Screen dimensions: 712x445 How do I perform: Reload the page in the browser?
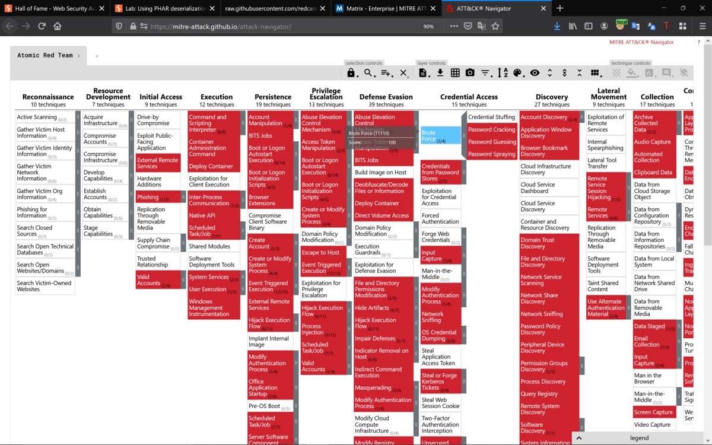pyautogui.click(x=42, y=26)
